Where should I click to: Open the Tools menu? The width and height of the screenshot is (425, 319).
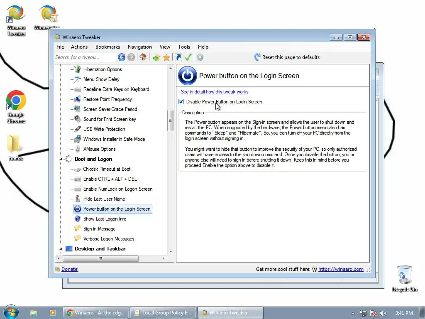pos(184,47)
